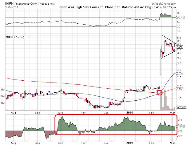
Task: Open the StockCharts.com link
Action: coord(164,4)
